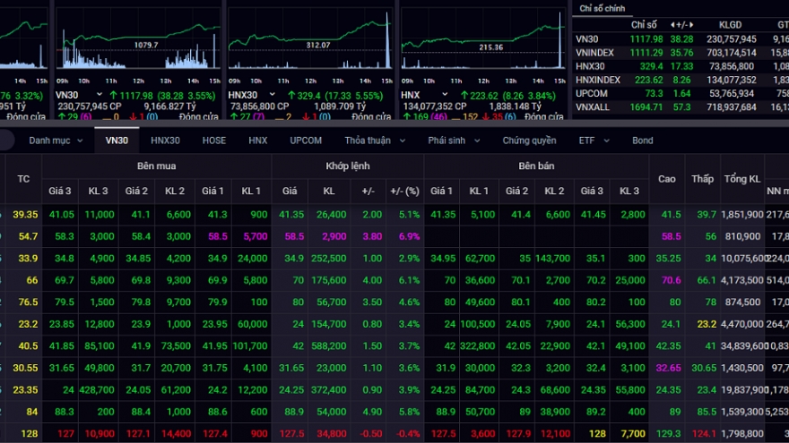
Task: Switch to the HOSE tab
Action: [x=214, y=141]
